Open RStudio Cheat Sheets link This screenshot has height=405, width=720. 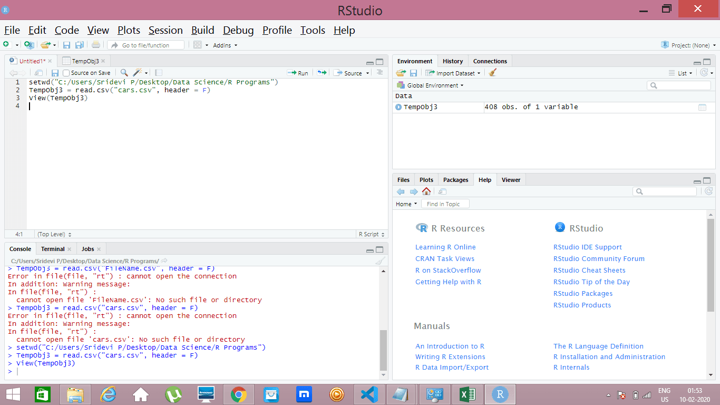(x=589, y=270)
